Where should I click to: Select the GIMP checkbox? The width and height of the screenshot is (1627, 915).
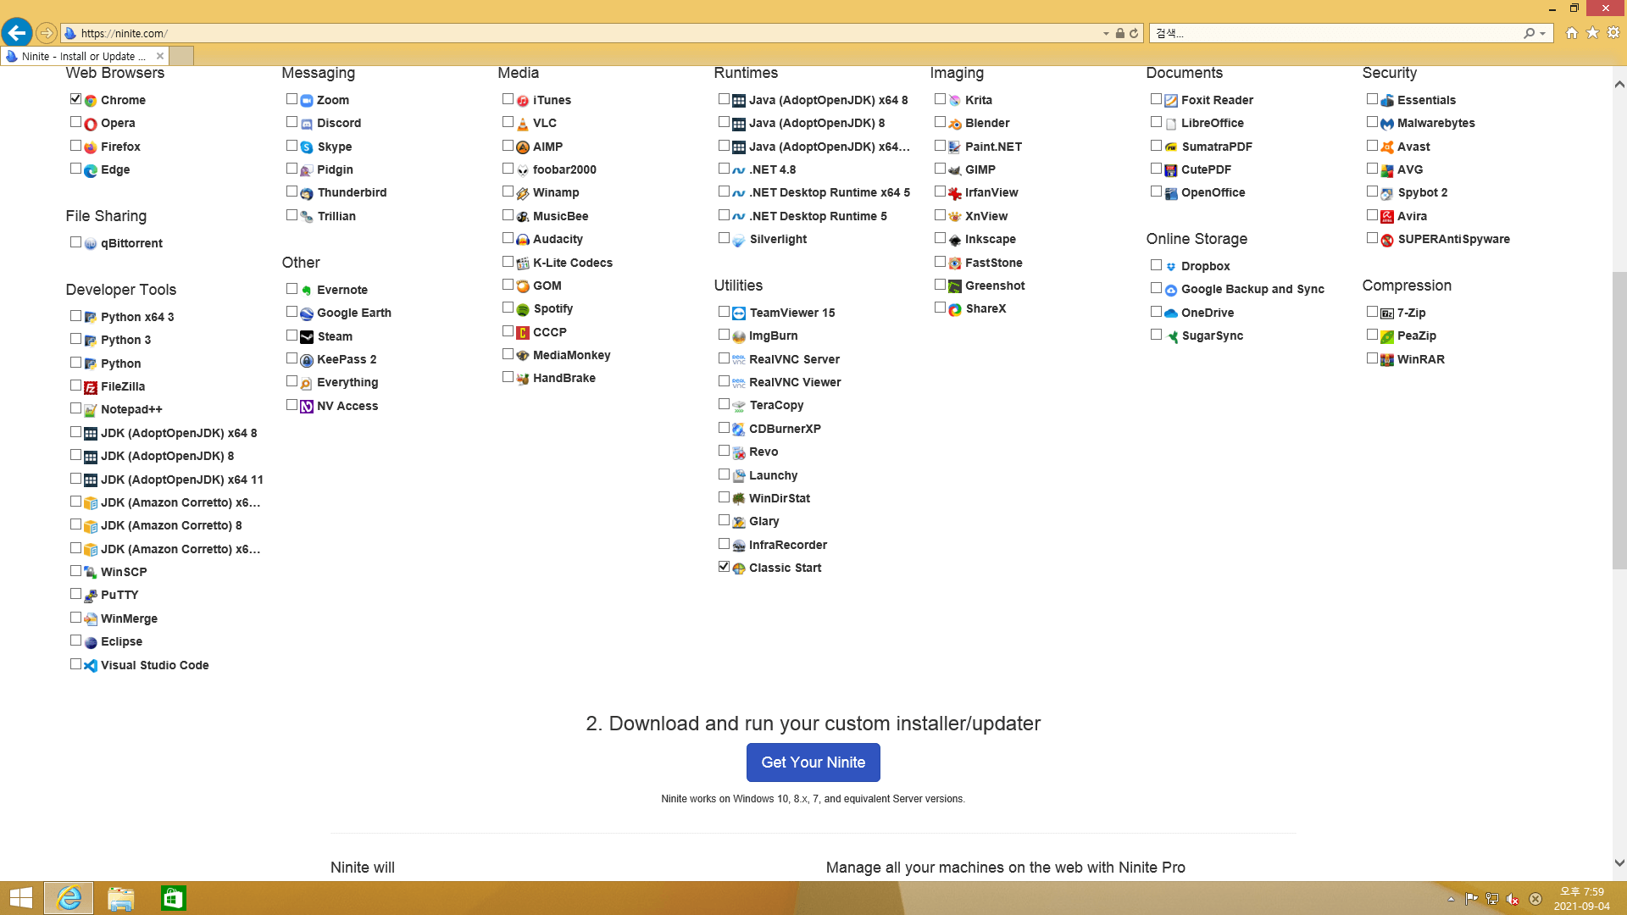point(940,169)
